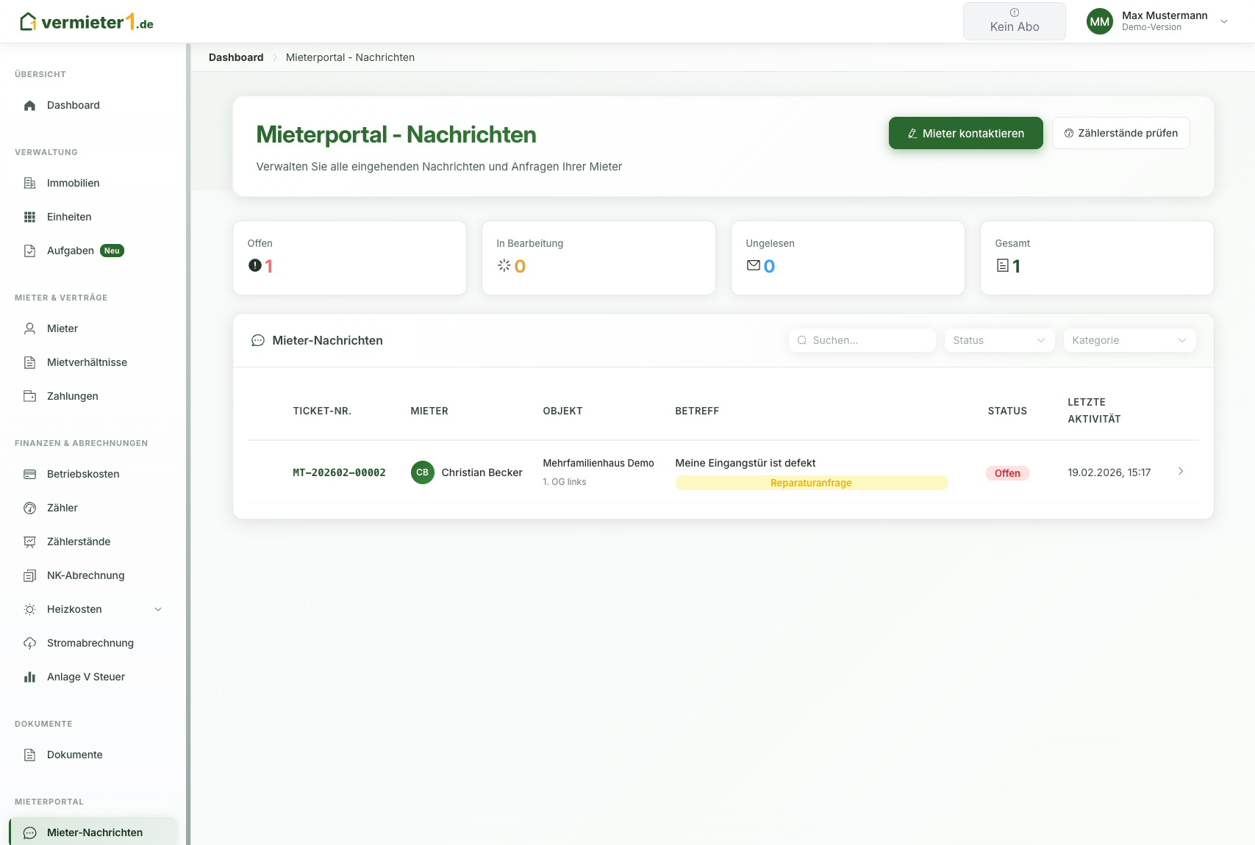The image size is (1255, 845).
Task: Toggle the Offen status badge on the ticket
Action: tap(1007, 472)
